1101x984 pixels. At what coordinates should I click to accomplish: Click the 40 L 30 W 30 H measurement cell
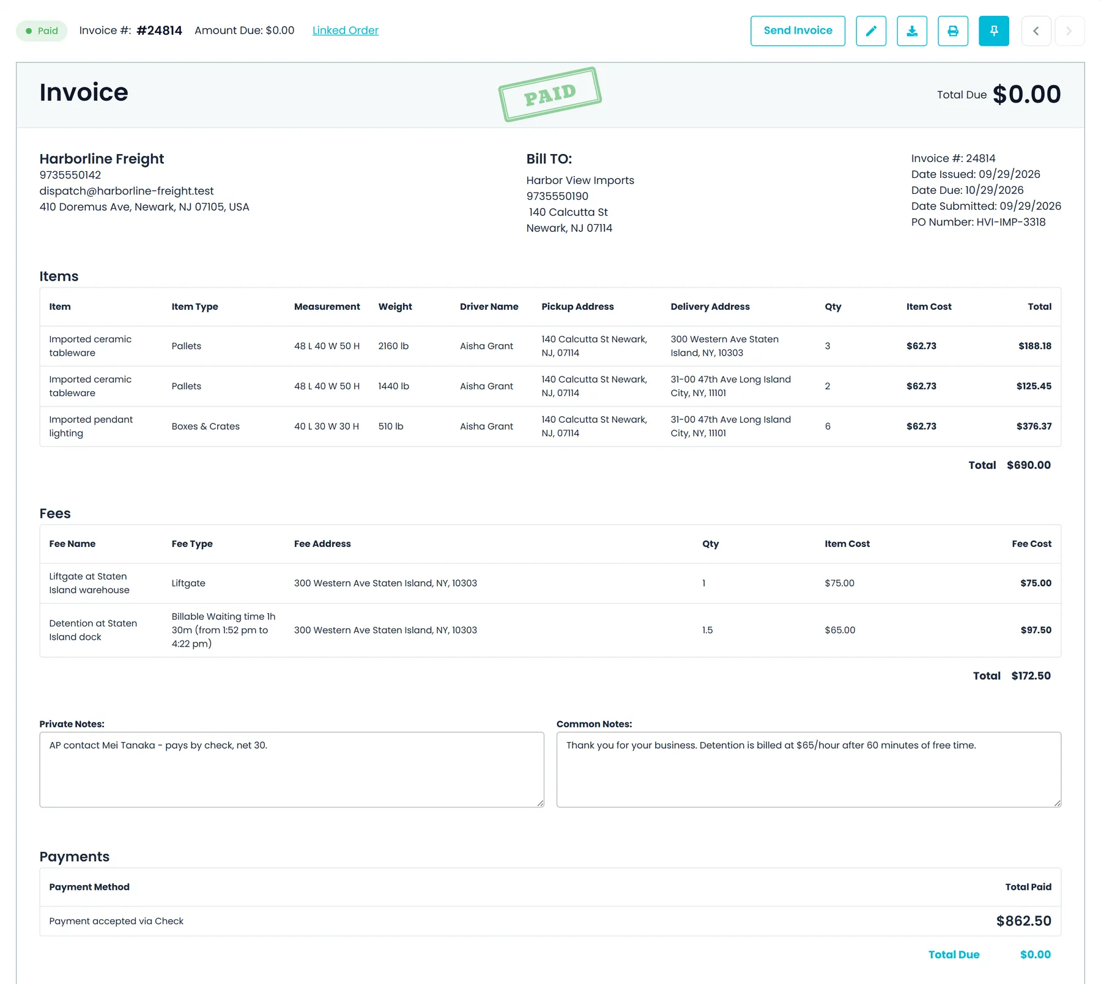point(327,427)
